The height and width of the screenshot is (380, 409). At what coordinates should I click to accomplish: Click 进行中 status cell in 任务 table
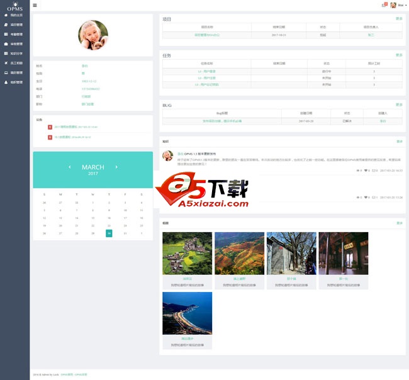(x=327, y=71)
